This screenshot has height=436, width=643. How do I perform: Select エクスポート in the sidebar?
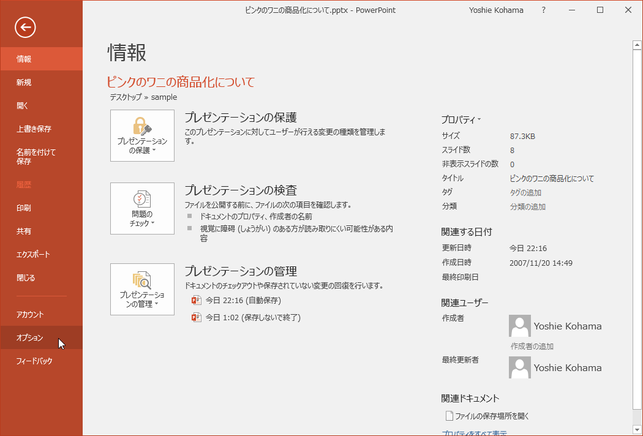pos(42,254)
